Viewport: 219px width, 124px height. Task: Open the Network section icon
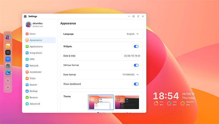[27, 66]
